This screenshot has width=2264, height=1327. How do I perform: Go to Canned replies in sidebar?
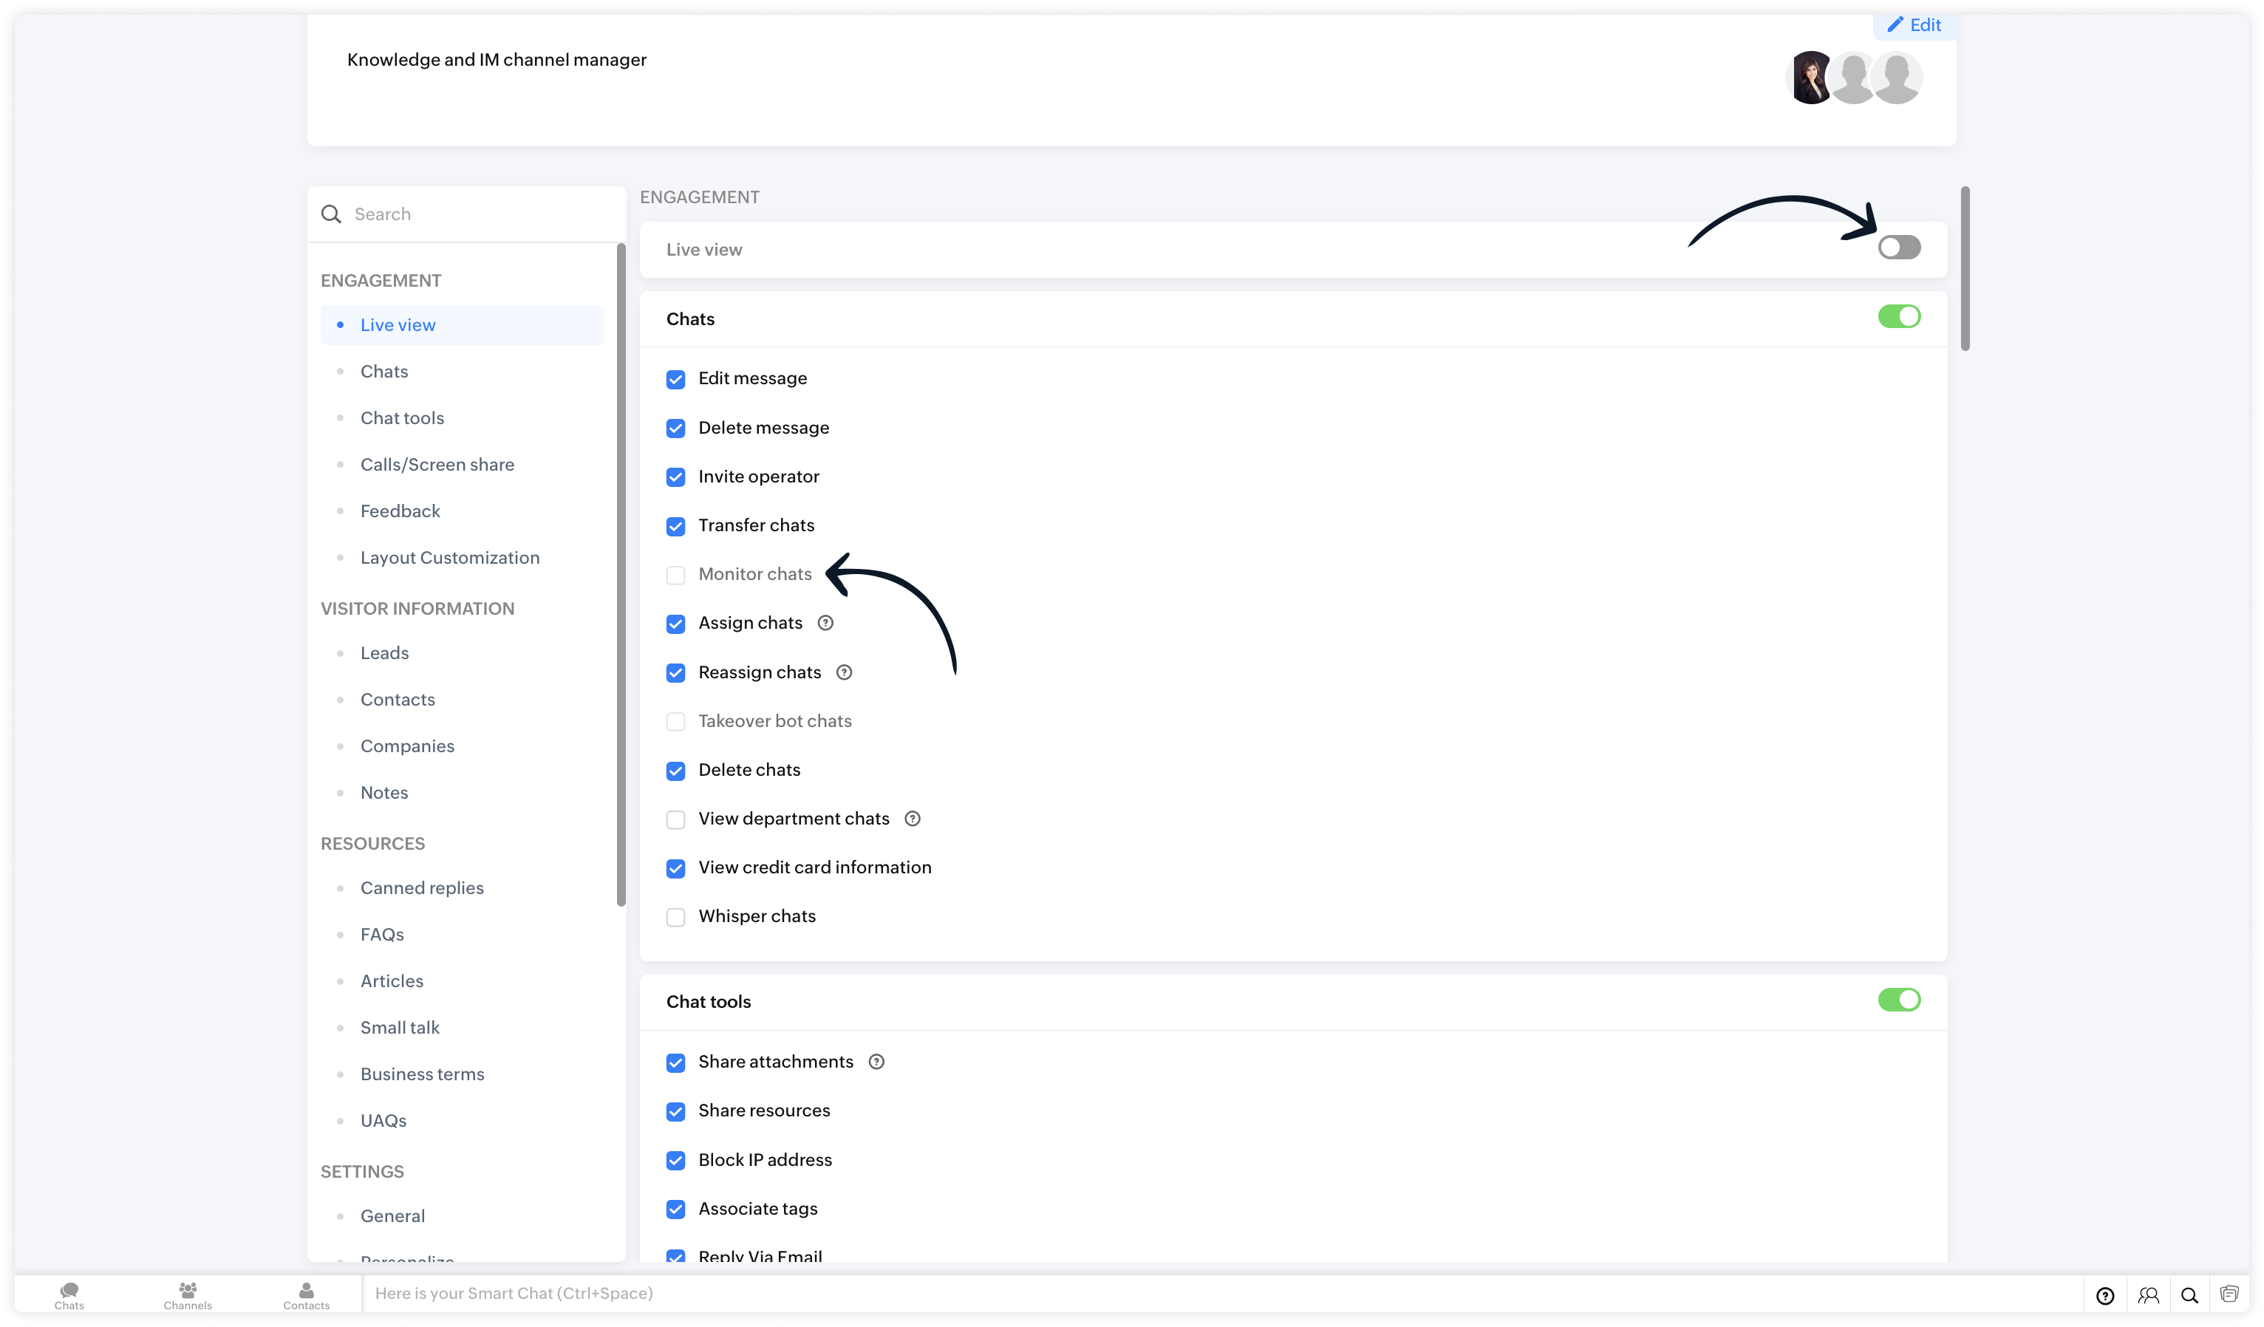click(421, 887)
